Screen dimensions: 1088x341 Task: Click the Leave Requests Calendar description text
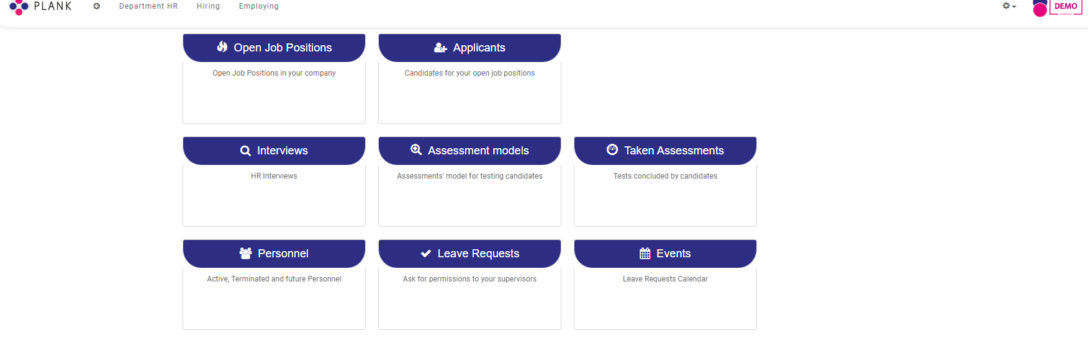[x=665, y=279]
